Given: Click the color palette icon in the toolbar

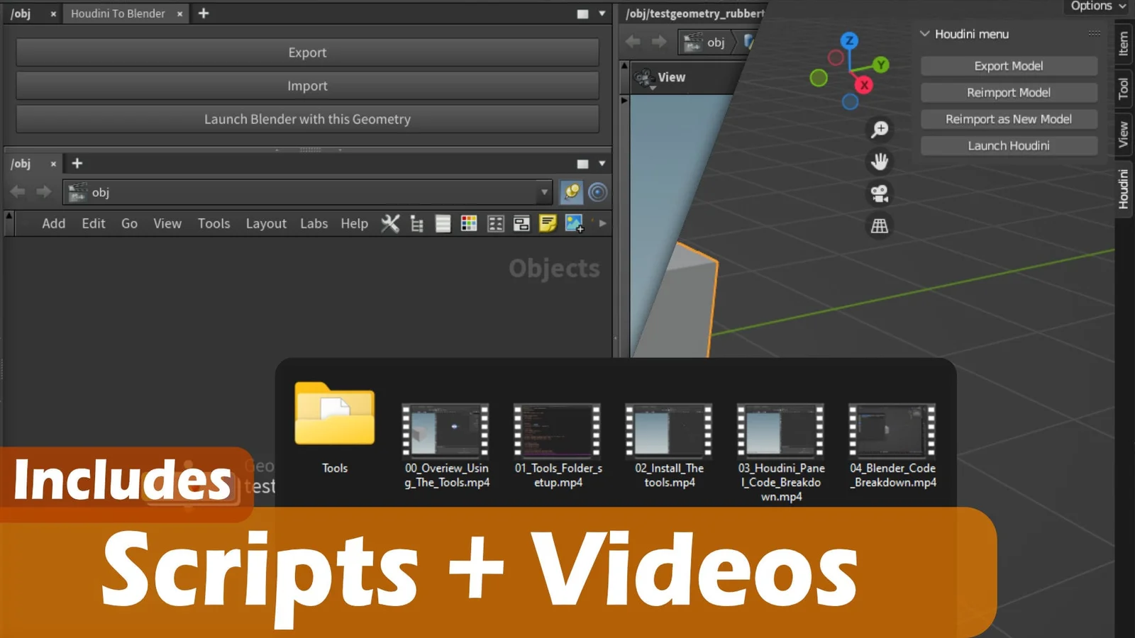Looking at the screenshot, I should [x=468, y=223].
